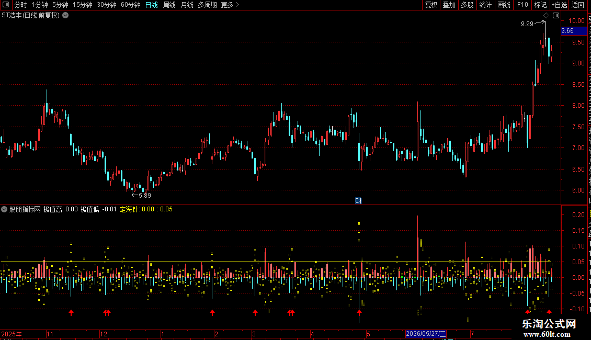Select the 30分钟 period

(x=107, y=5)
